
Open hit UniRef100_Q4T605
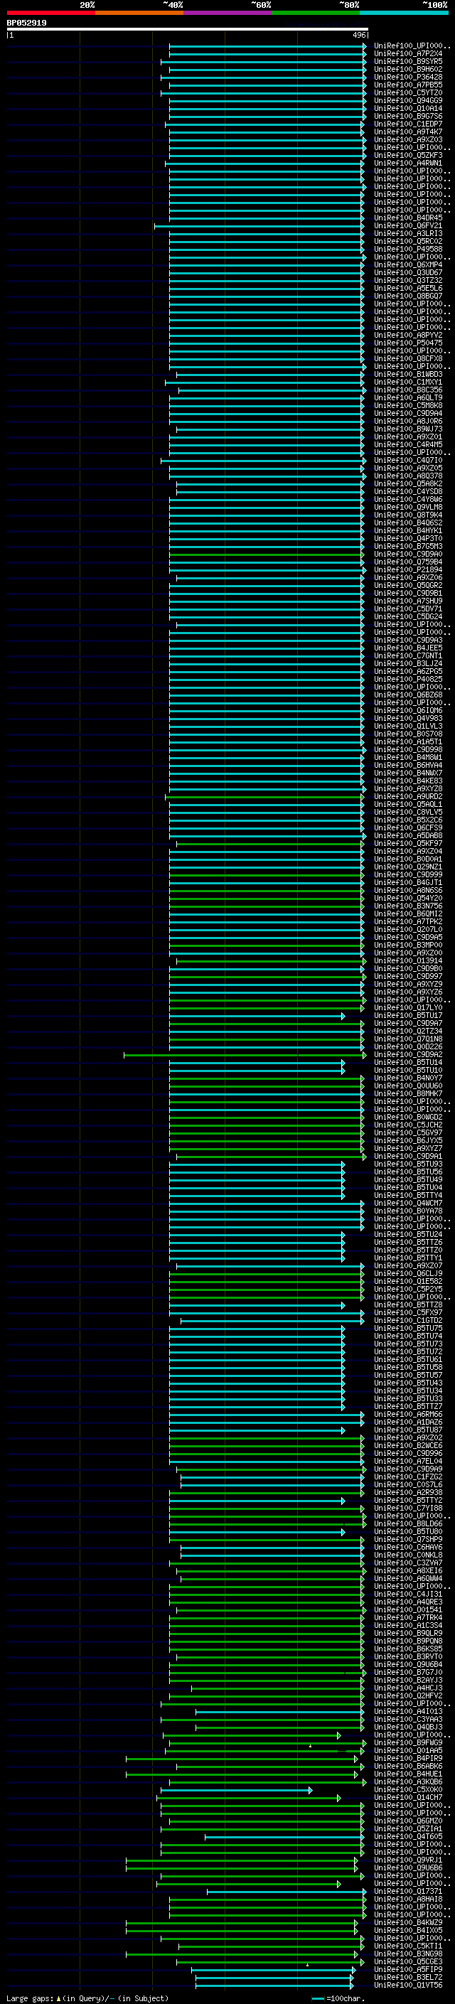(x=408, y=1836)
